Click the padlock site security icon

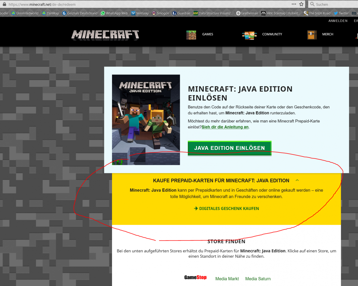4,4
